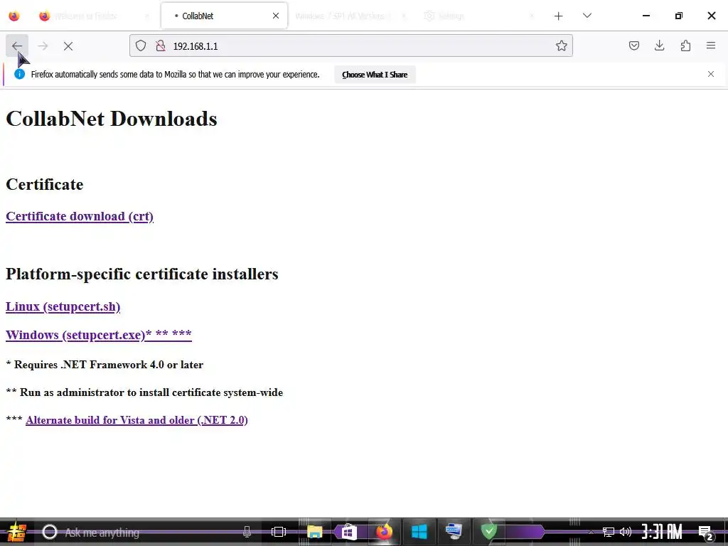Open the Extensions puzzle icon
728x546 pixels.
pyautogui.click(x=685, y=45)
